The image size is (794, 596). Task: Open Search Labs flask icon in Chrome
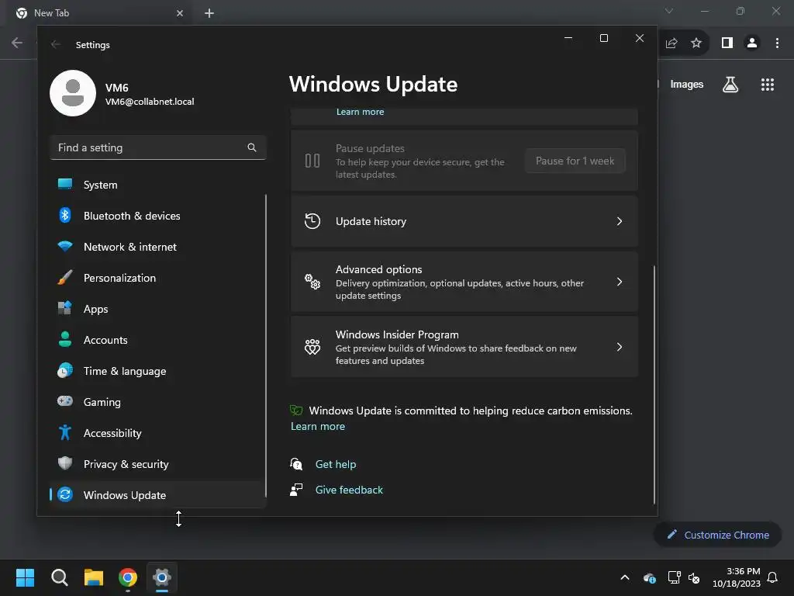[x=730, y=85]
